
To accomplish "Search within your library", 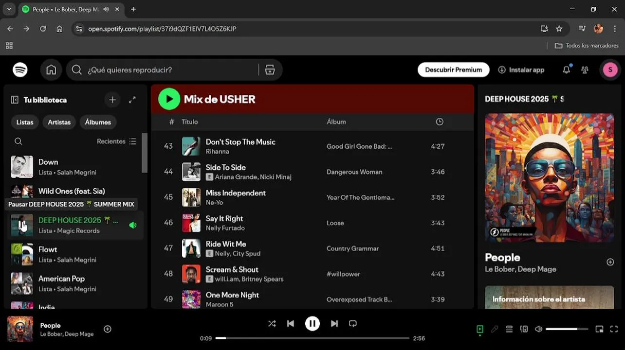I will 18,141.
